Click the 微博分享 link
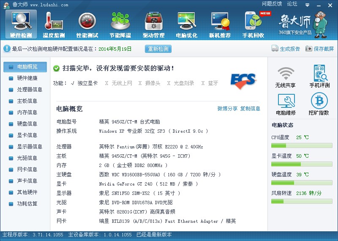The height and width of the screenshot is (241, 338). tap(227, 109)
